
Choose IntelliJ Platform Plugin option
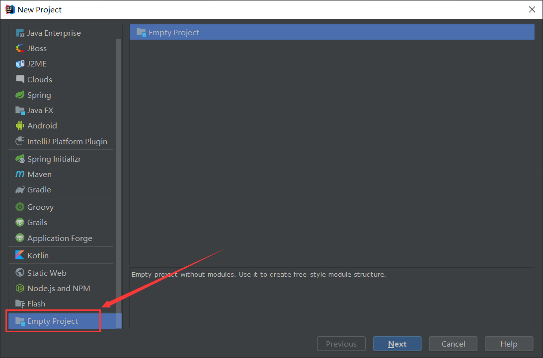coord(67,142)
